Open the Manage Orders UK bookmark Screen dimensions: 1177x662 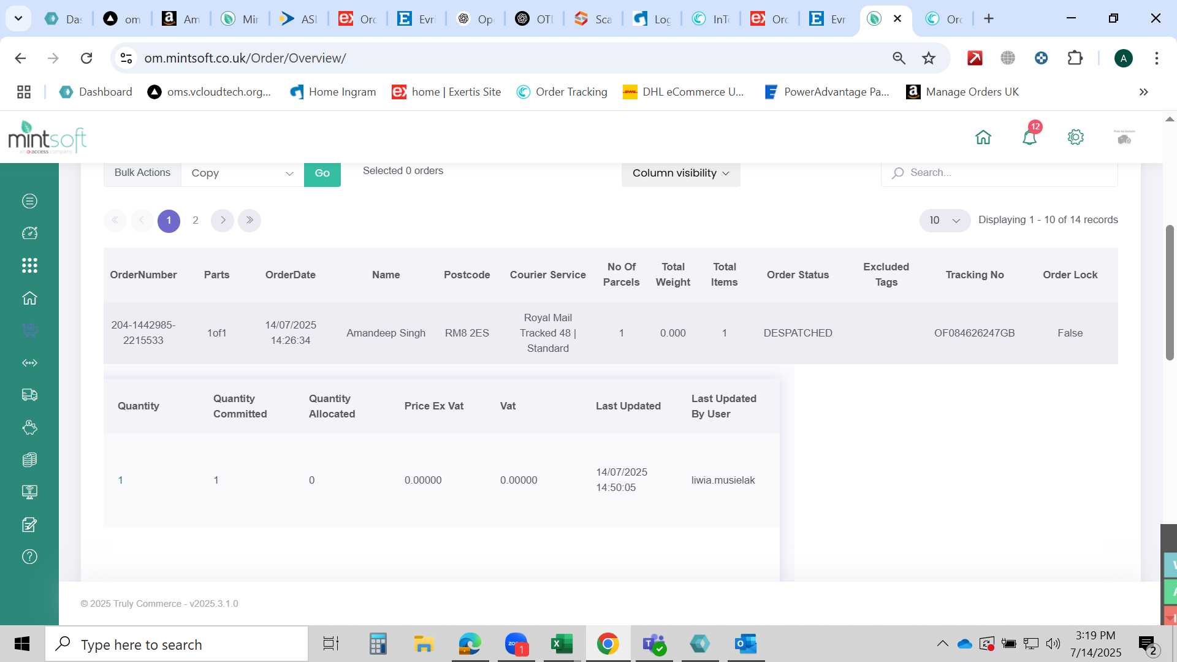point(962,92)
